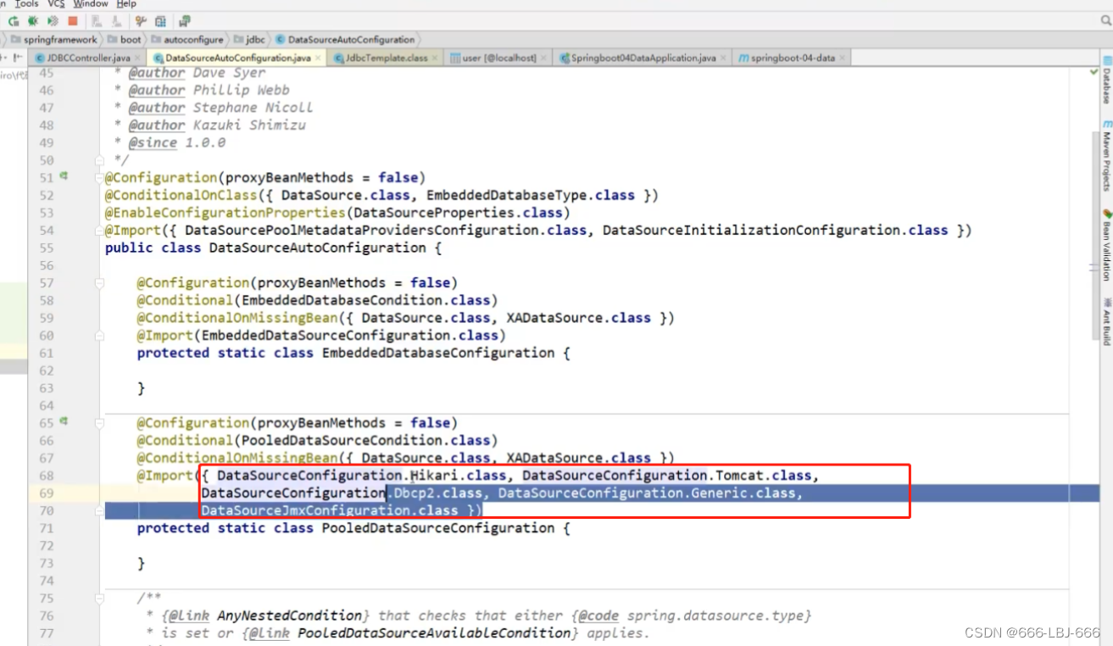
Task: Click the grayed build icon in toolbar
Action: pos(96,21)
